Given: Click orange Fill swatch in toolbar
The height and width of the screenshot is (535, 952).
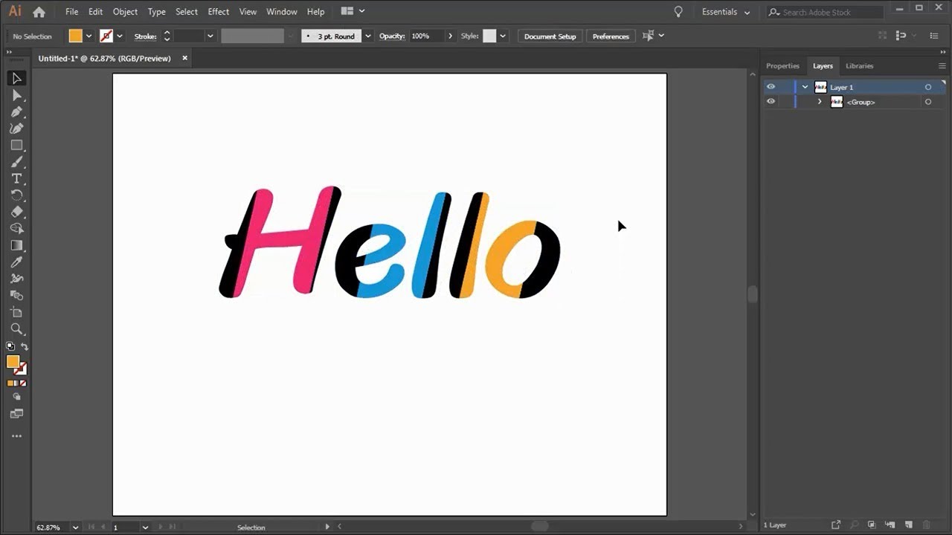Looking at the screenshot, I should [13, 362].
